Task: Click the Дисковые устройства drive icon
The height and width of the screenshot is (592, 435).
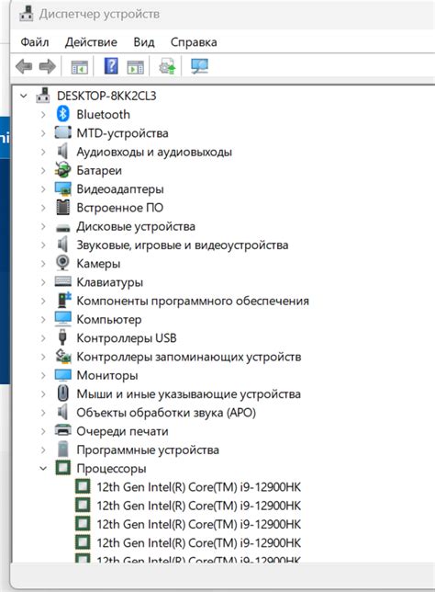Action: coord(63,228)
